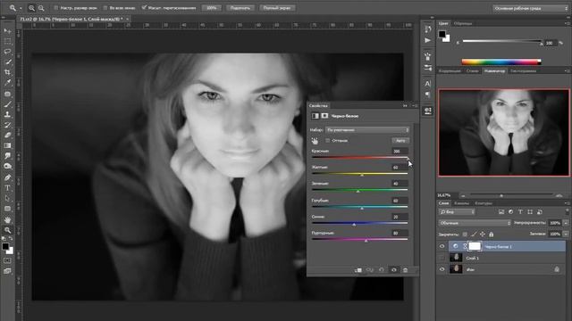572x321 pixels.
Task: Open the Набор preset dropdown
Action: point(367,130)
